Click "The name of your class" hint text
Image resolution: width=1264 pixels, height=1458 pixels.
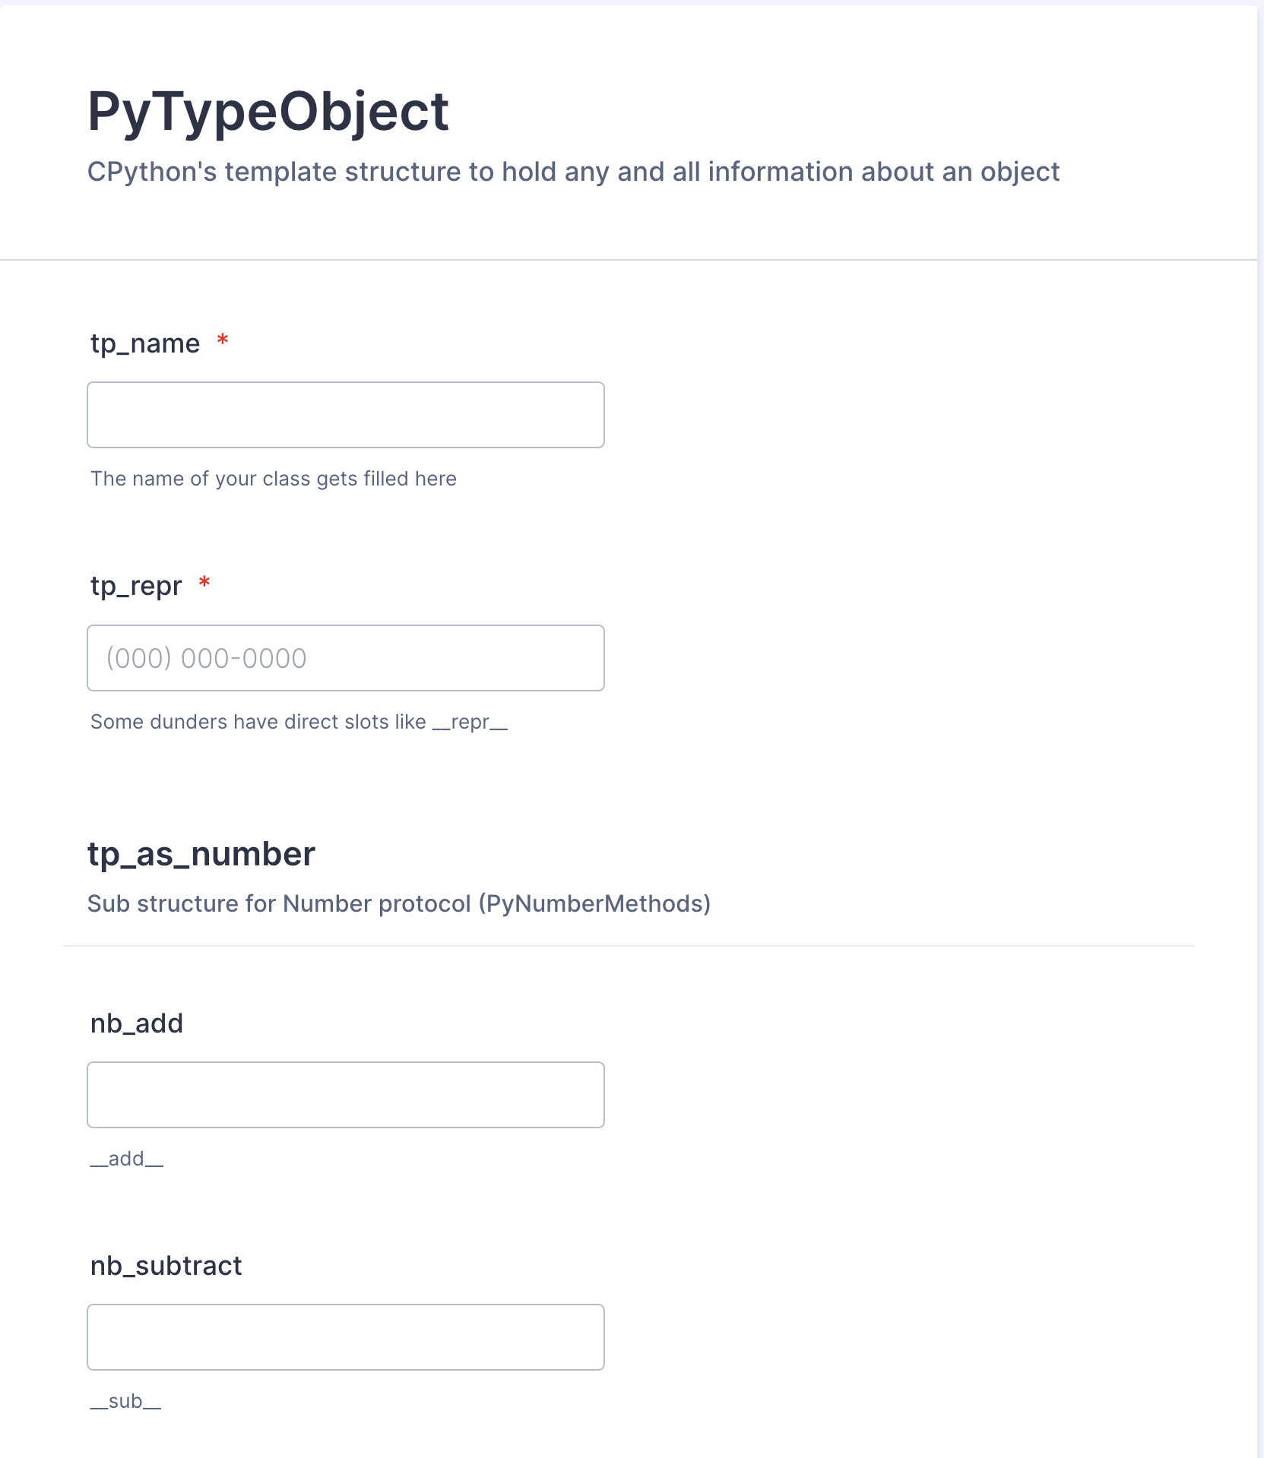point(274,479)
